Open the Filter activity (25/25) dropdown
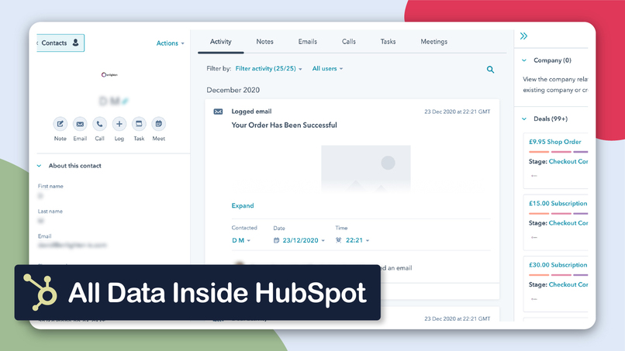The image size is (625, 351). 268,68
